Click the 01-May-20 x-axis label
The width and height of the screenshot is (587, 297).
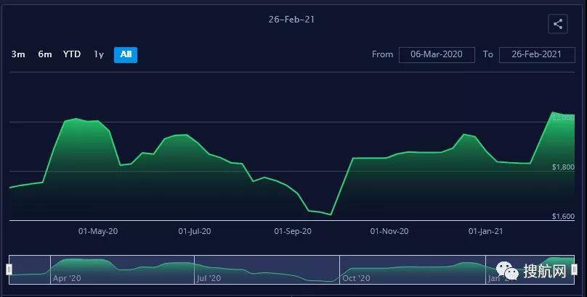point(98,231)
